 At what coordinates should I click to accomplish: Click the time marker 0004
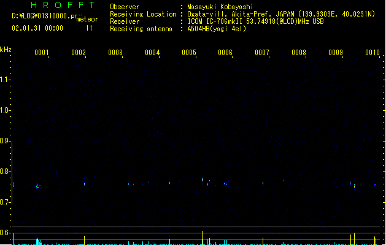[152, 53]
